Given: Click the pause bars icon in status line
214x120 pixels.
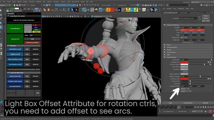Looking at the screenshot, I should [162, 5].
